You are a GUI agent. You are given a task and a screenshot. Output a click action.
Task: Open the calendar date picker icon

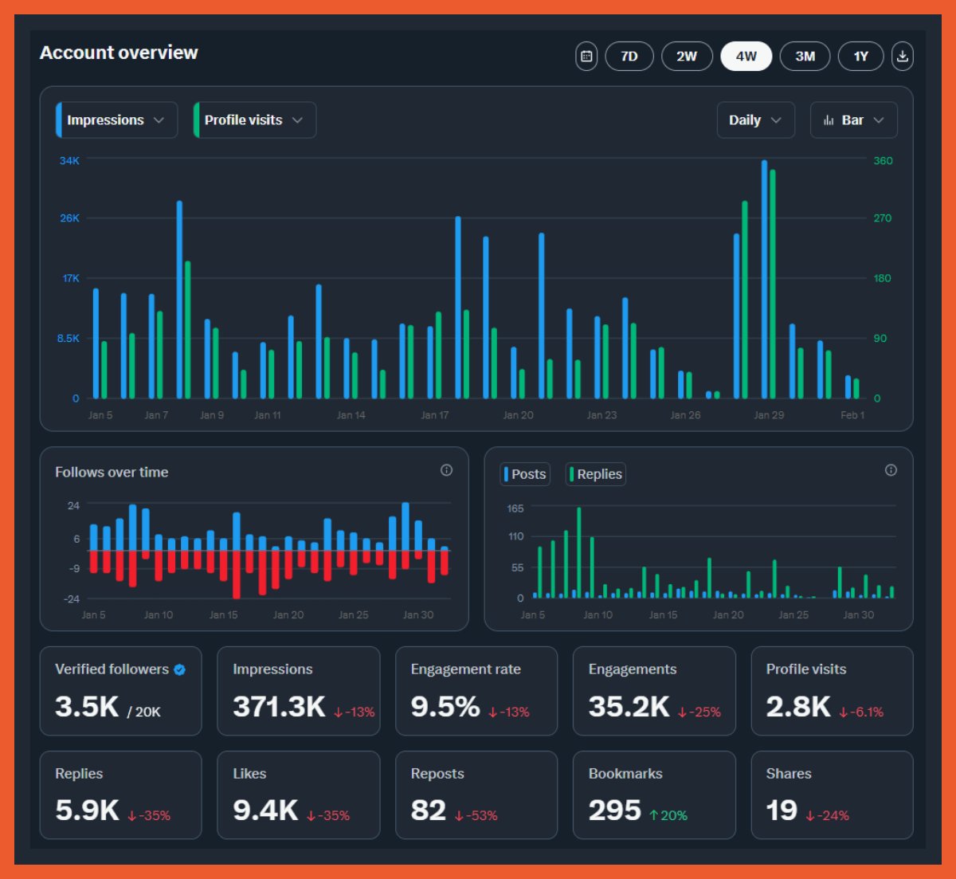click(x=586, y=57)
